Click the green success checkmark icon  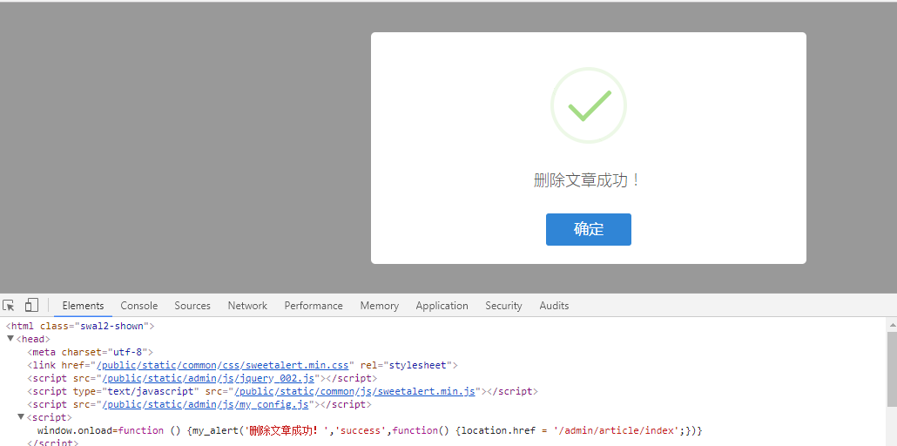[x=589, y=106]
